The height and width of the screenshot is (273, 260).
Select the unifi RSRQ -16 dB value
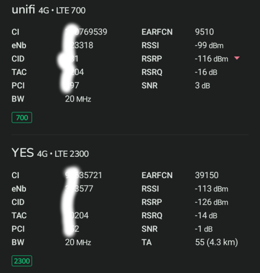[x=206, y=72]
